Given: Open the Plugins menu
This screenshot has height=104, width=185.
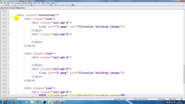Looking at the screenshot, I should point(48,3).
